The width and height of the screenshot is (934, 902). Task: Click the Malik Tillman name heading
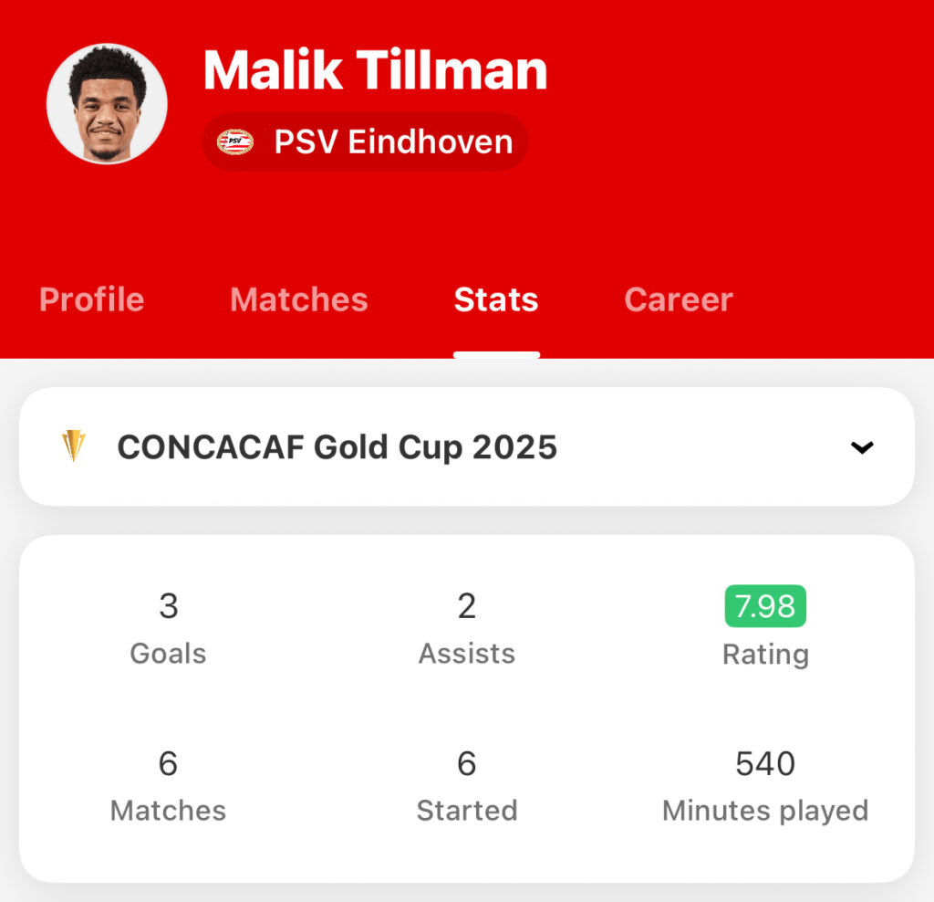375,70
